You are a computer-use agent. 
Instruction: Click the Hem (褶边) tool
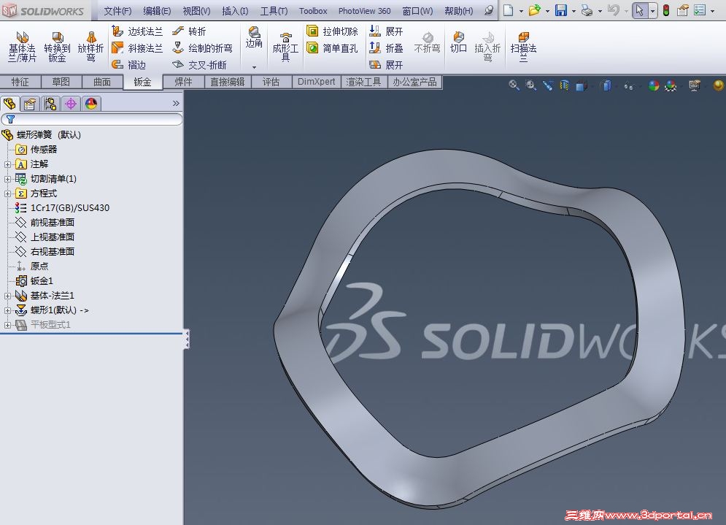click(x=129, y=65)
